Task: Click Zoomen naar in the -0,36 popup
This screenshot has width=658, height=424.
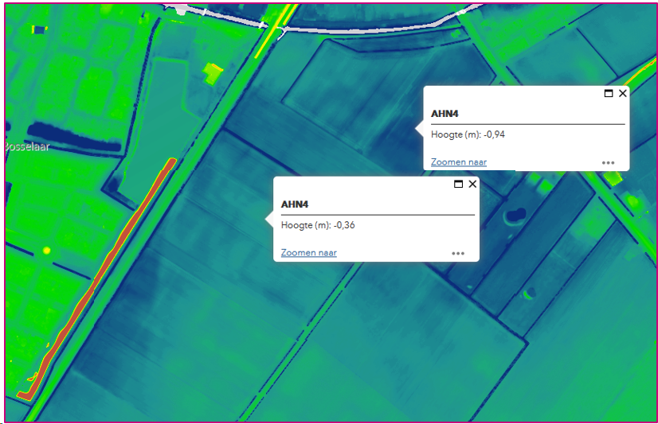Action: pyautogui.click(x=309, y=253)
